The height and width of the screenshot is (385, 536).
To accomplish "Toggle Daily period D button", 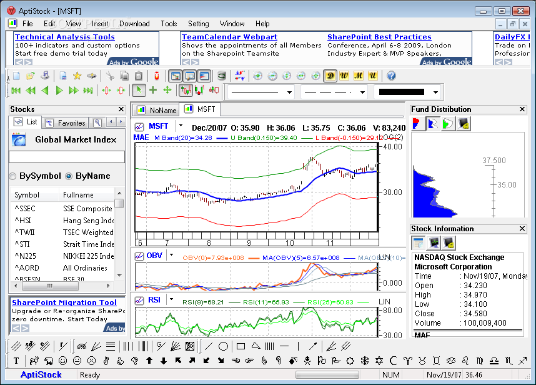I will point(330,76).
